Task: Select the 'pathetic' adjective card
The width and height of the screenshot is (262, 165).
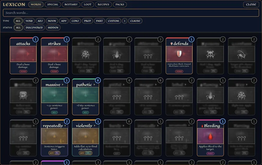Action: point(86,97)
